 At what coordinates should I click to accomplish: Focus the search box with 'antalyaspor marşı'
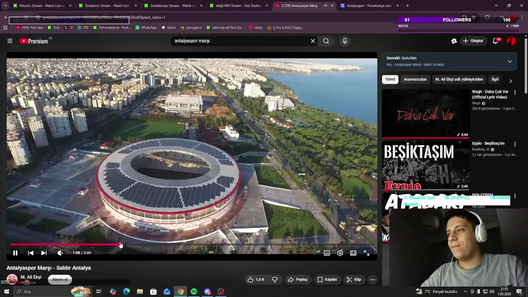241,41
